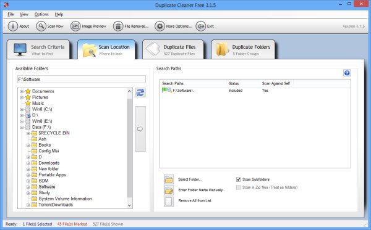Open the About info icon

coord(13,26)
